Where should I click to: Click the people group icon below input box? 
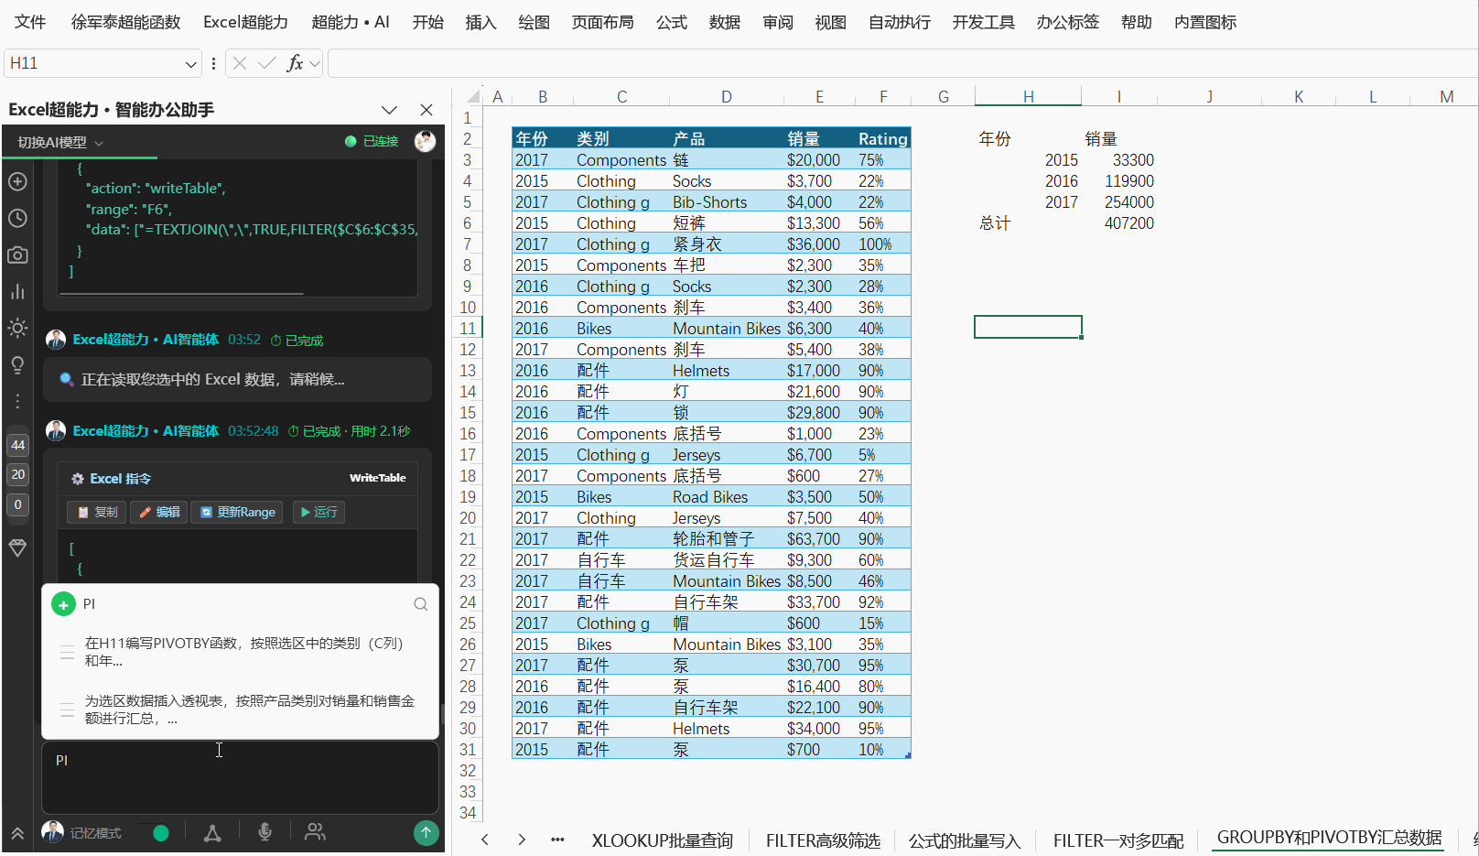click(315, 831)
